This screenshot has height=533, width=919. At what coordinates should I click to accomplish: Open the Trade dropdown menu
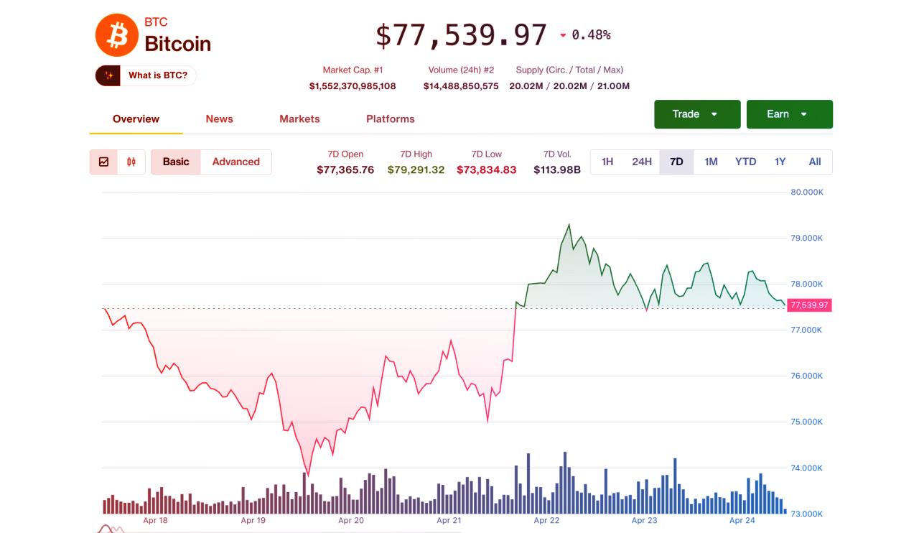coord(696,113)
